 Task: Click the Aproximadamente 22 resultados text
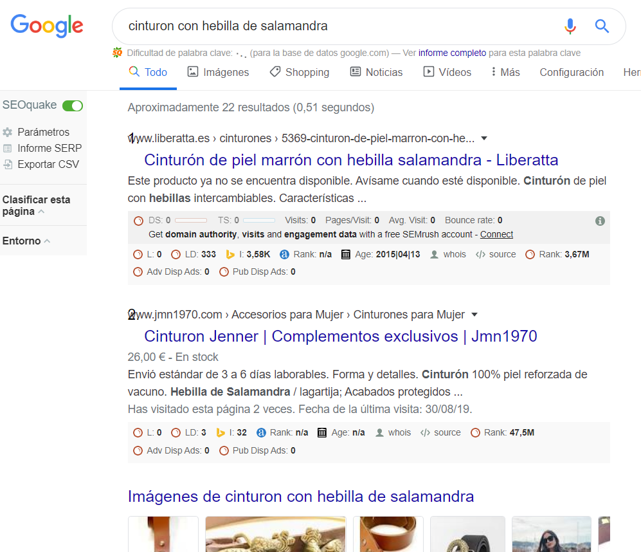coord(251,107)
